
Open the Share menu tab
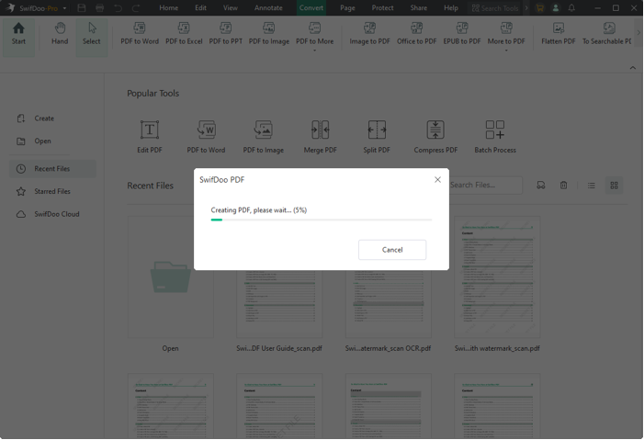419,7
